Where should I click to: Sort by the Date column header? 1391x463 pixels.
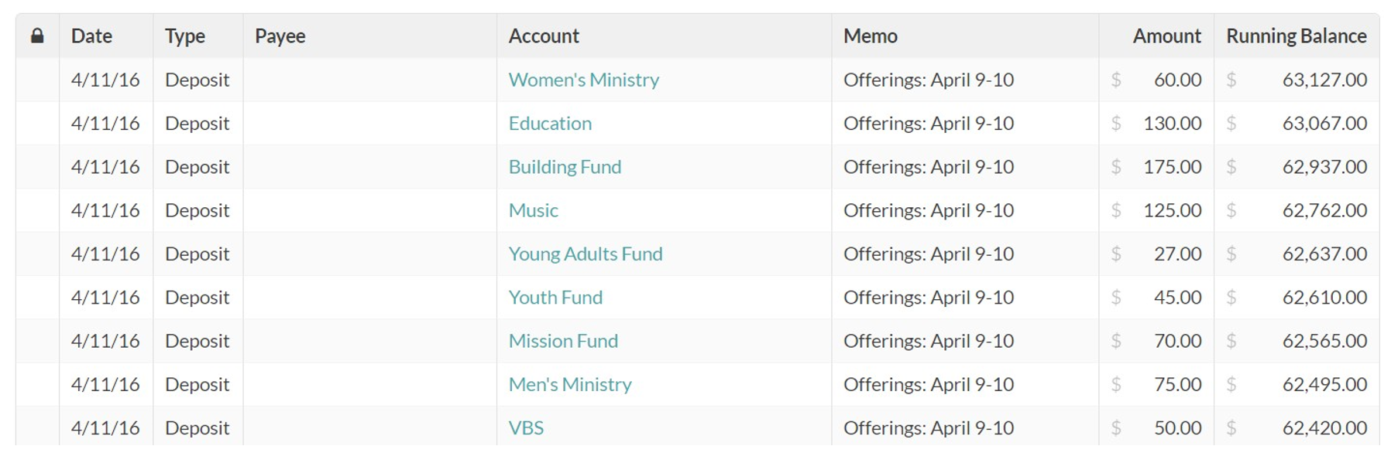[91, 36]
